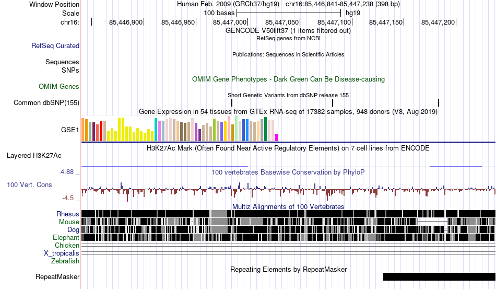
Task: Click the SNPs track label
Action: click(x=70, y=70)
